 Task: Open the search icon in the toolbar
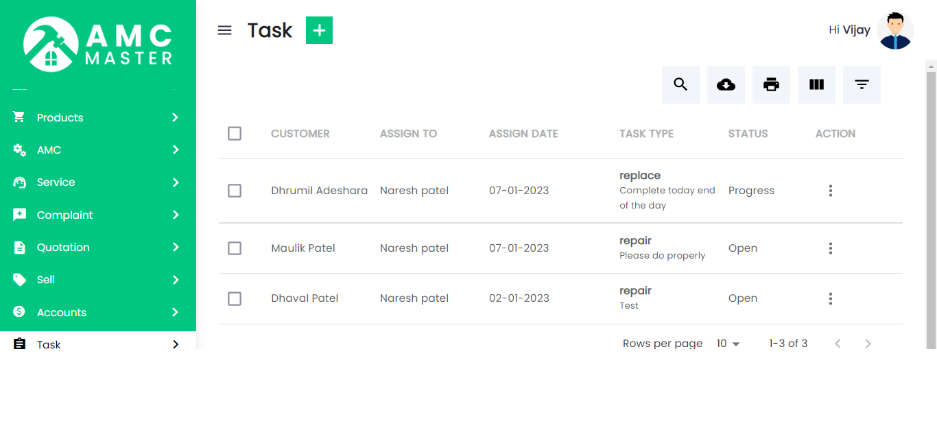click(x=680, y=84)
